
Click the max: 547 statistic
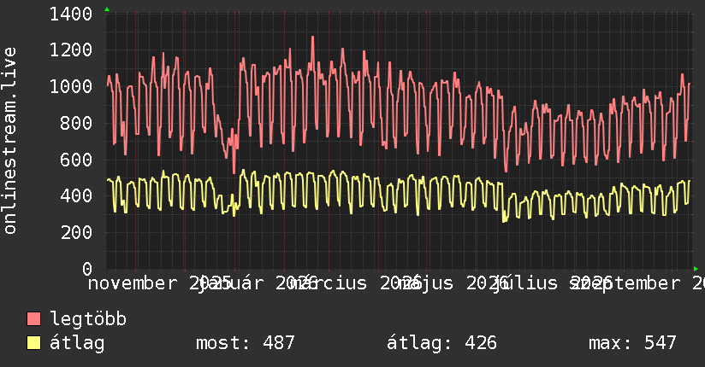(632, 343)
